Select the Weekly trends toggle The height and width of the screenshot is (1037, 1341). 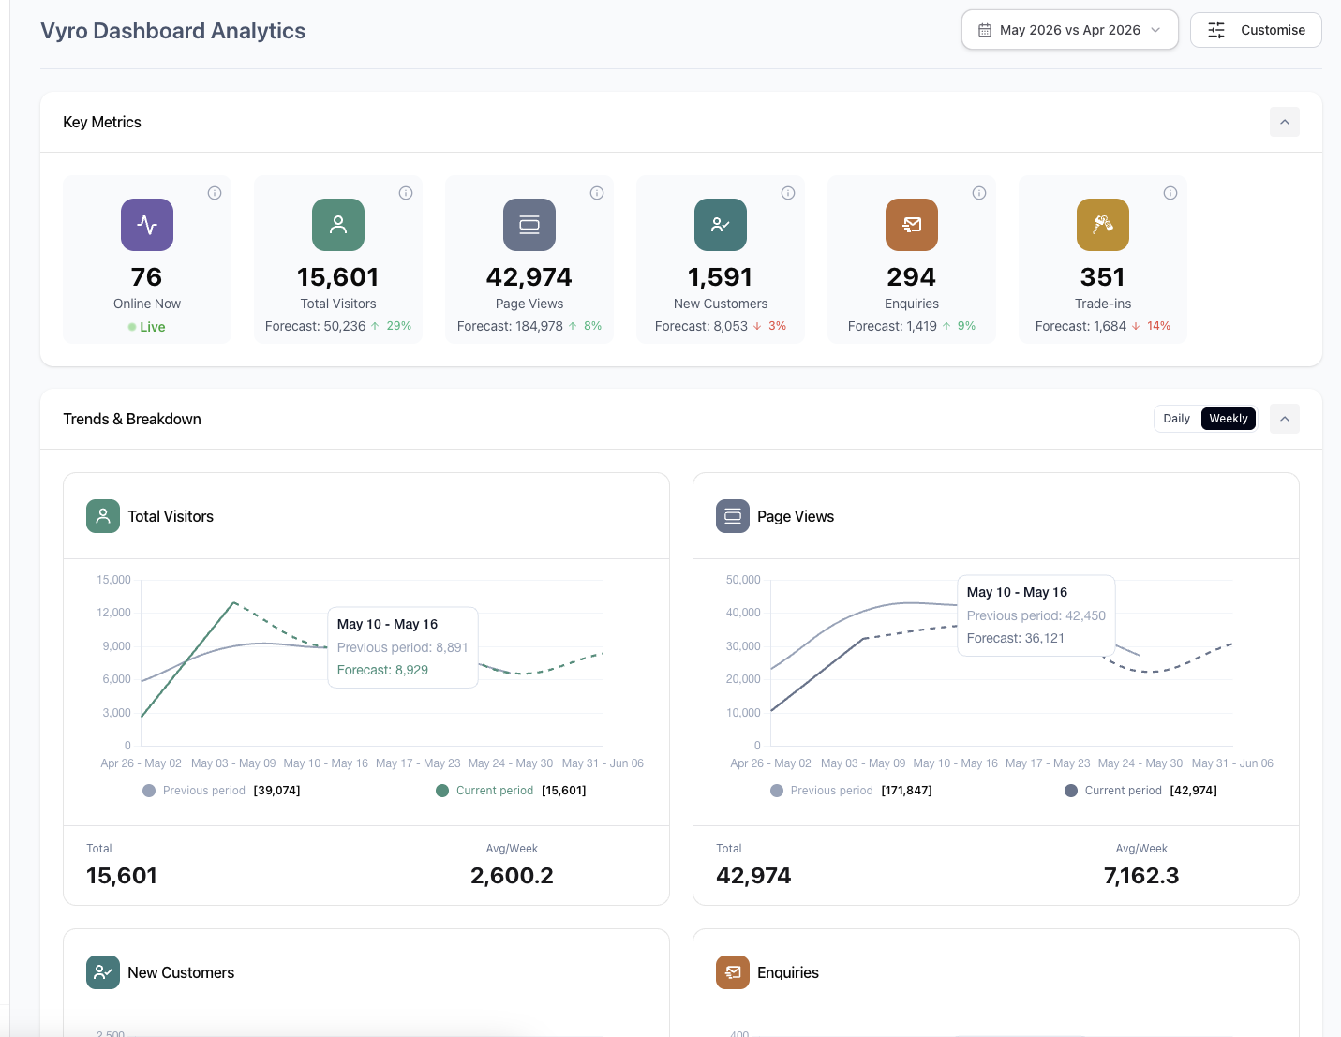[1229, 419]
